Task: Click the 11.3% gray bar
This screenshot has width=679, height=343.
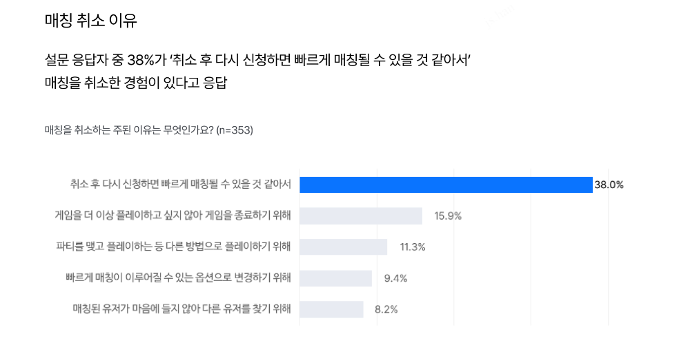Action: click(x=344, y=247)
